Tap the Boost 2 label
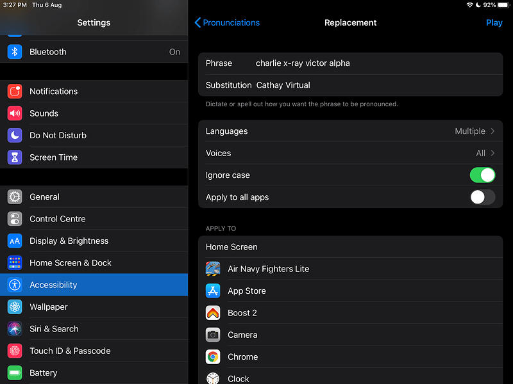 [x=242, y=313]
